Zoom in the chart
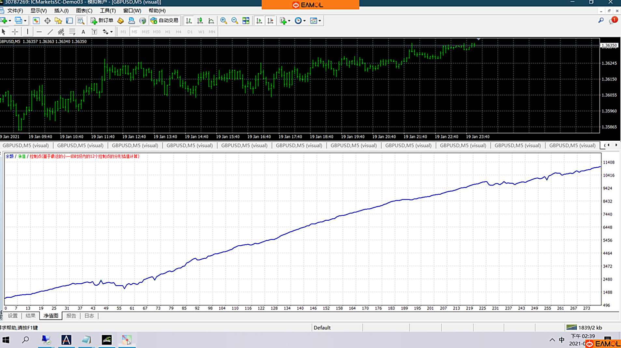The image size is (621, 348). click(224, 20)
